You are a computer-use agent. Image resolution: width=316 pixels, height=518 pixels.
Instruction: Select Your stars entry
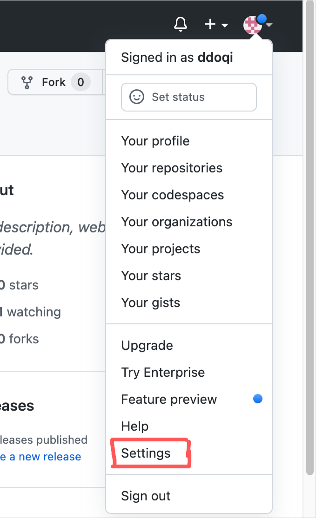tap(151, 275)
